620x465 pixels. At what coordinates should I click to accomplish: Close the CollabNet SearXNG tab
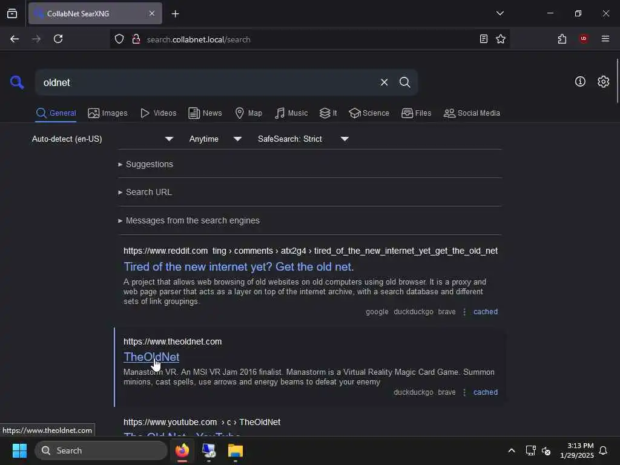tap(152, 13)
